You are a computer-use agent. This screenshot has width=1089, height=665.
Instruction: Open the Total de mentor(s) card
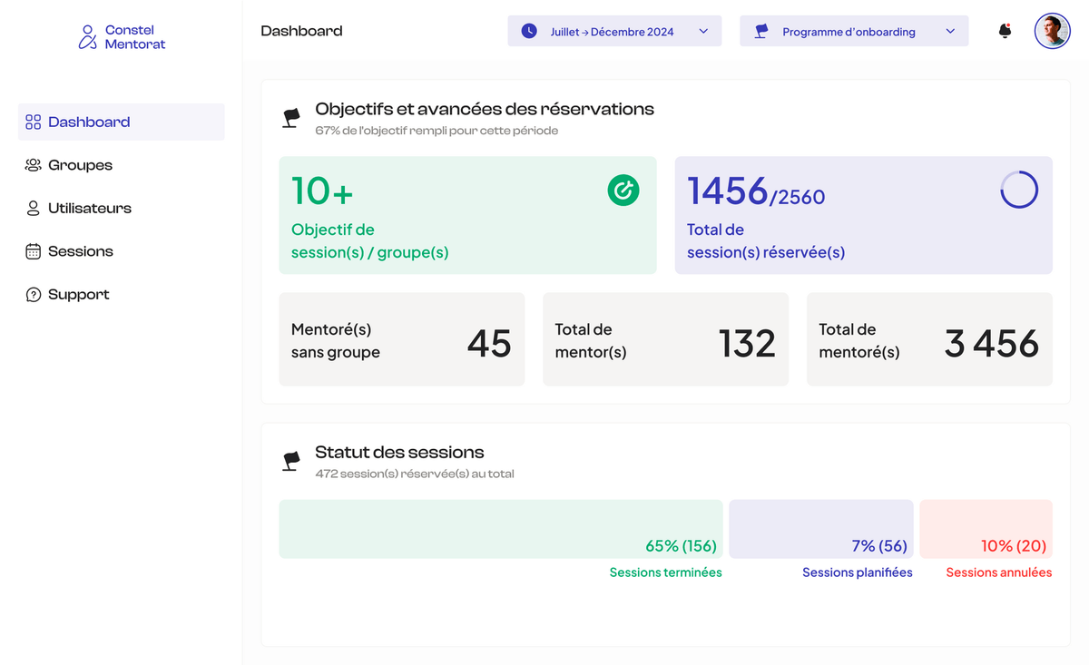click(665, 339)
